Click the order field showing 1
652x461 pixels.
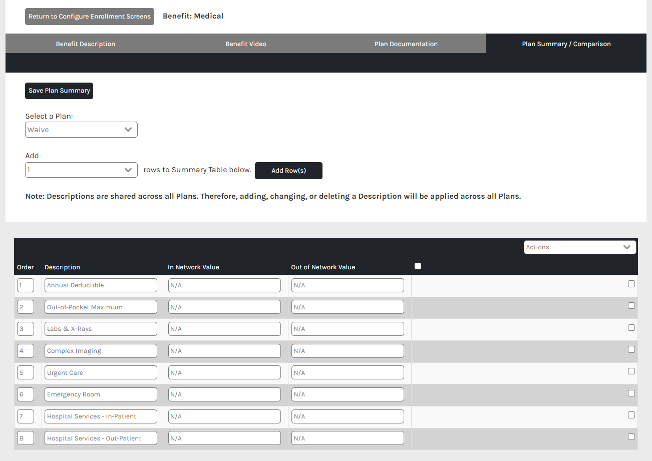click(26, 285)
